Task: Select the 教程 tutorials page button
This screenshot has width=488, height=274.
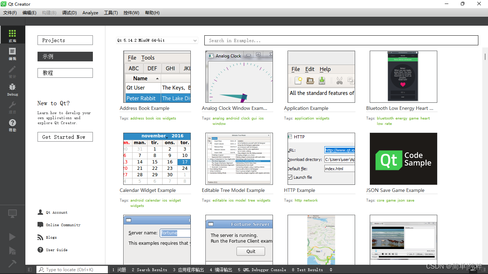Action: 65,73
